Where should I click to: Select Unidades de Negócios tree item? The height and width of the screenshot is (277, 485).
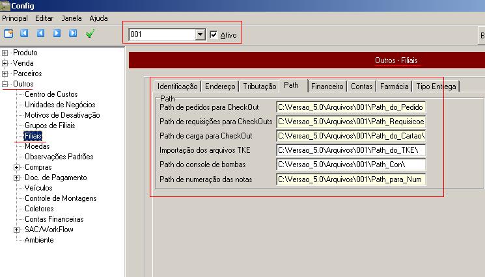pos(60,105)
